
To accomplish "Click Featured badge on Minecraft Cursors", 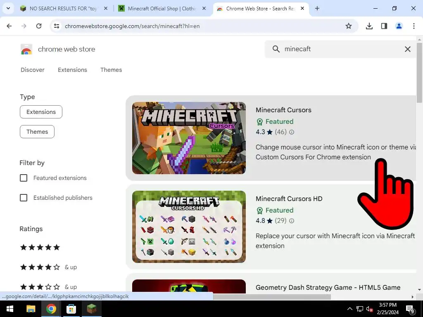I will 275,122.
